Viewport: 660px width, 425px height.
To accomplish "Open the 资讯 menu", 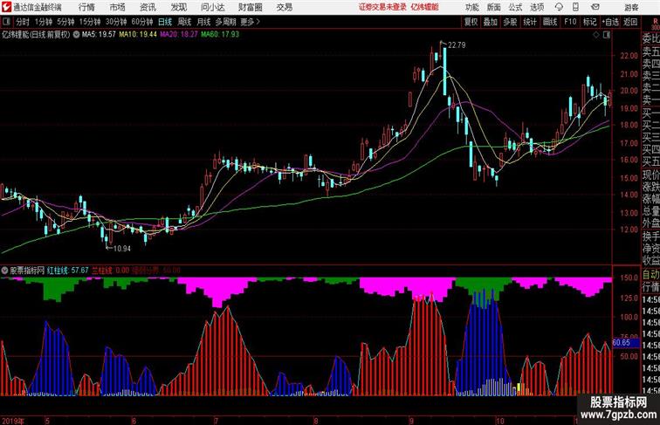I will 148,7.
